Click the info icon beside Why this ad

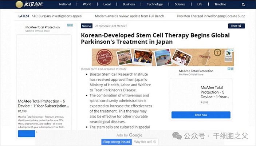pos(155,142)
